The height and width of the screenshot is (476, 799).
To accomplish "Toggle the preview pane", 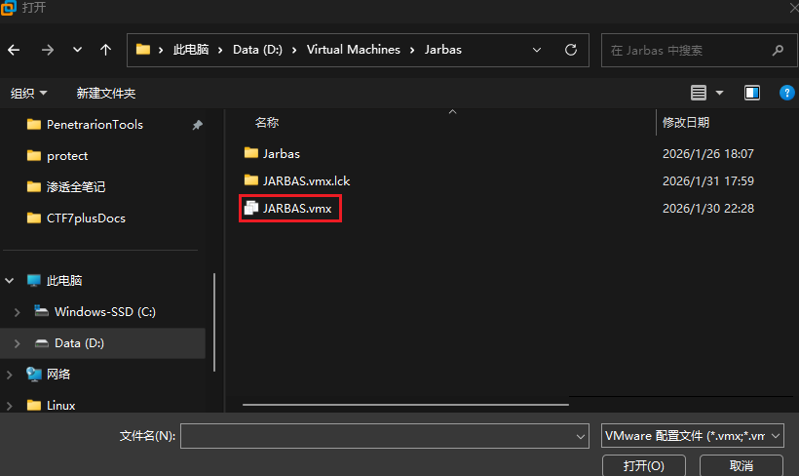I will 752,93.
